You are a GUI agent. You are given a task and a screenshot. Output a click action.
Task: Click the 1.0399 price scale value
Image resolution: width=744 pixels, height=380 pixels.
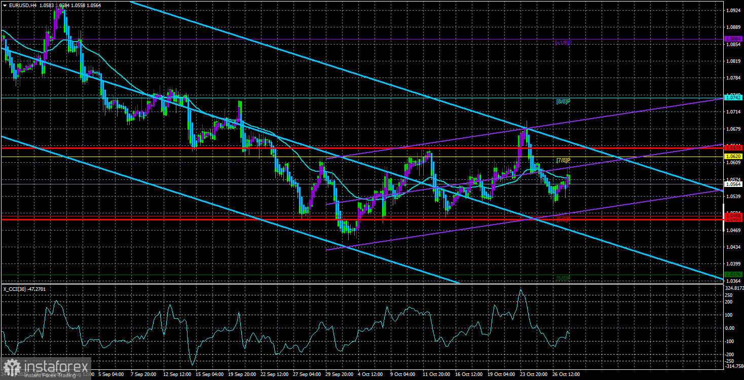733,264
